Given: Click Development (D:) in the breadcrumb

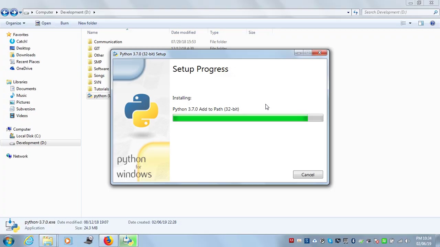Looking at the screenshot, I should pyautogui.click(x=75, y=12).
